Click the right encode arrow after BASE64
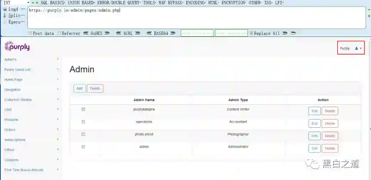 point(173,33)
